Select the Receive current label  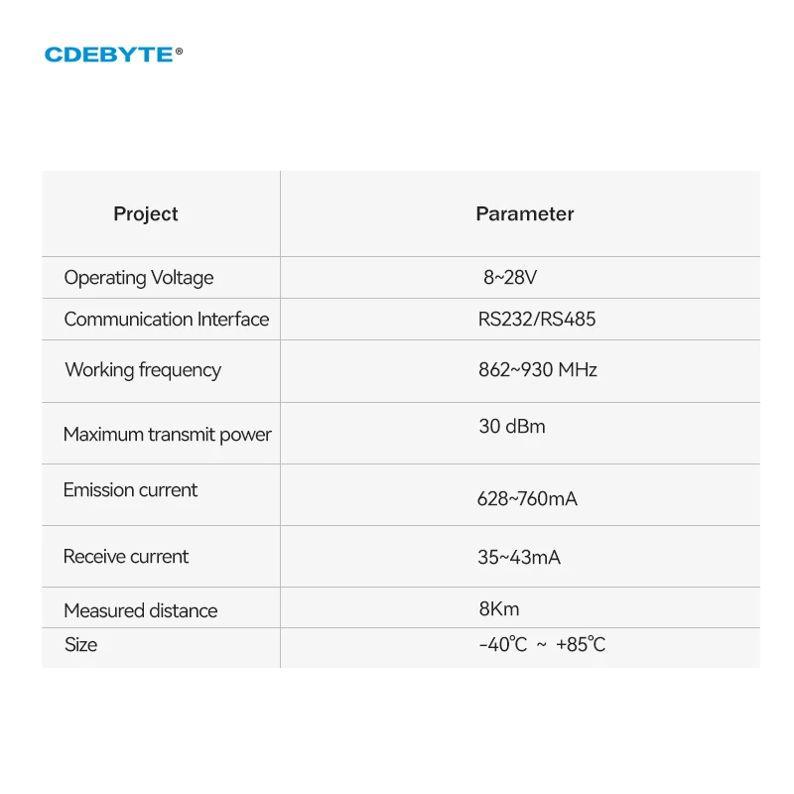(x=126, y=557)
